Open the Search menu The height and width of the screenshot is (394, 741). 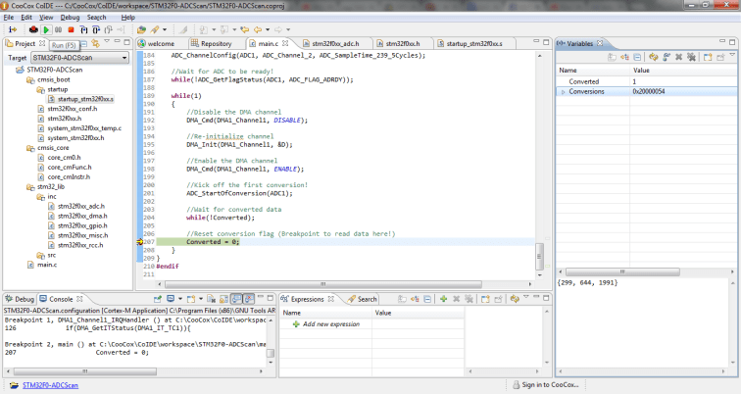coord(96,18)
